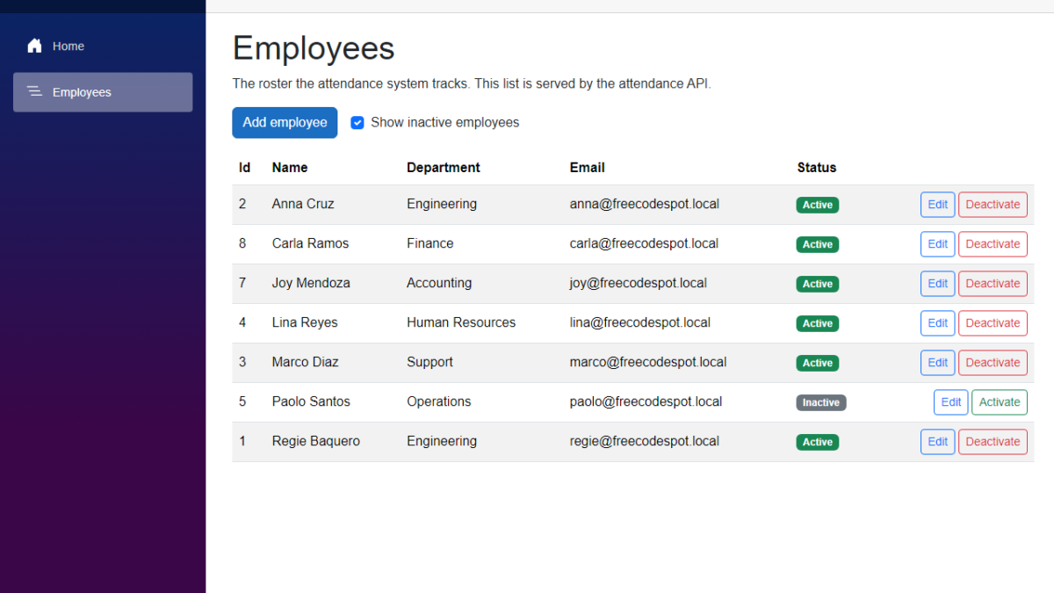Click the Accounting department cell

coord(439,283)
